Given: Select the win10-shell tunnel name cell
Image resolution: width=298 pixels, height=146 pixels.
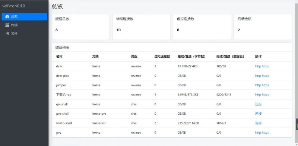Looking at the screenshot, I should click(x=64, y=123).
